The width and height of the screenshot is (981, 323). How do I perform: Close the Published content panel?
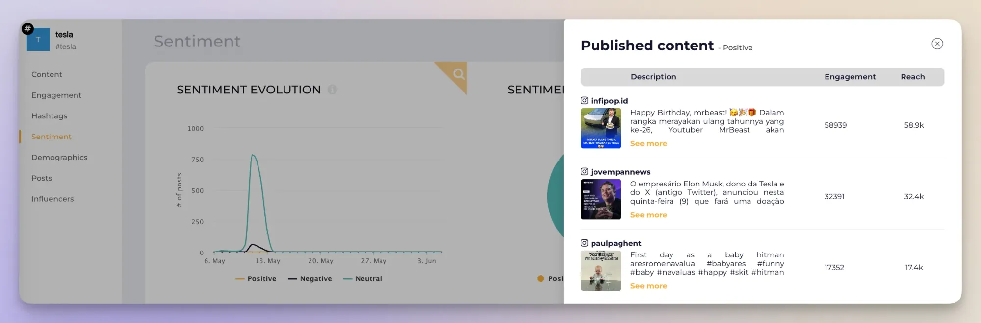point(937,44)
